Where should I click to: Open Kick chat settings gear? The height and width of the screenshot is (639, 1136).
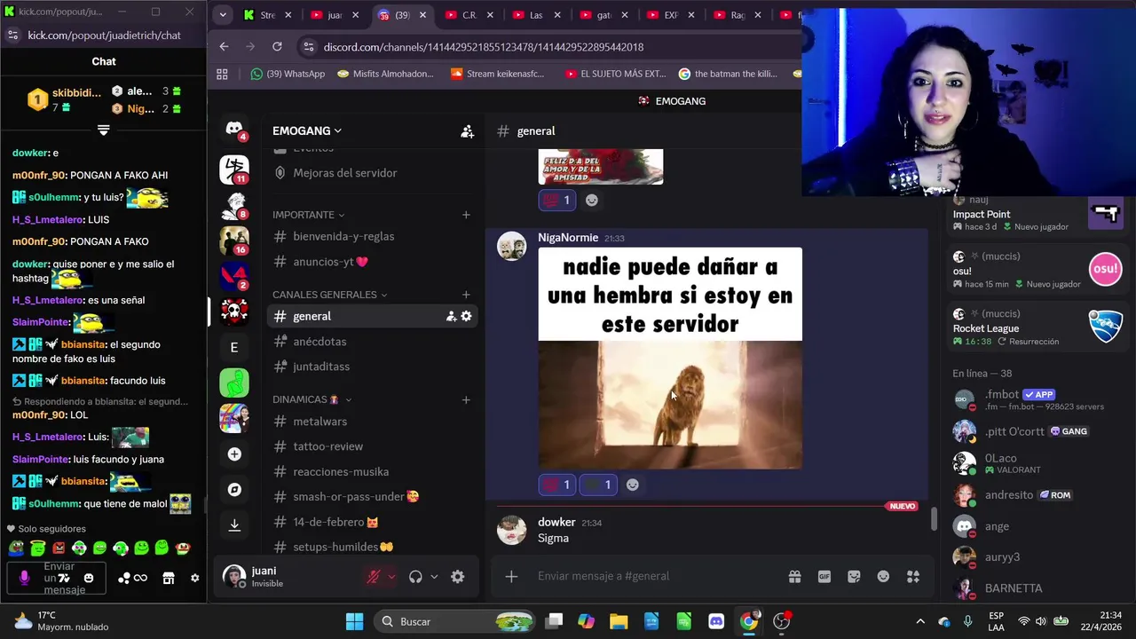point(194,579)
